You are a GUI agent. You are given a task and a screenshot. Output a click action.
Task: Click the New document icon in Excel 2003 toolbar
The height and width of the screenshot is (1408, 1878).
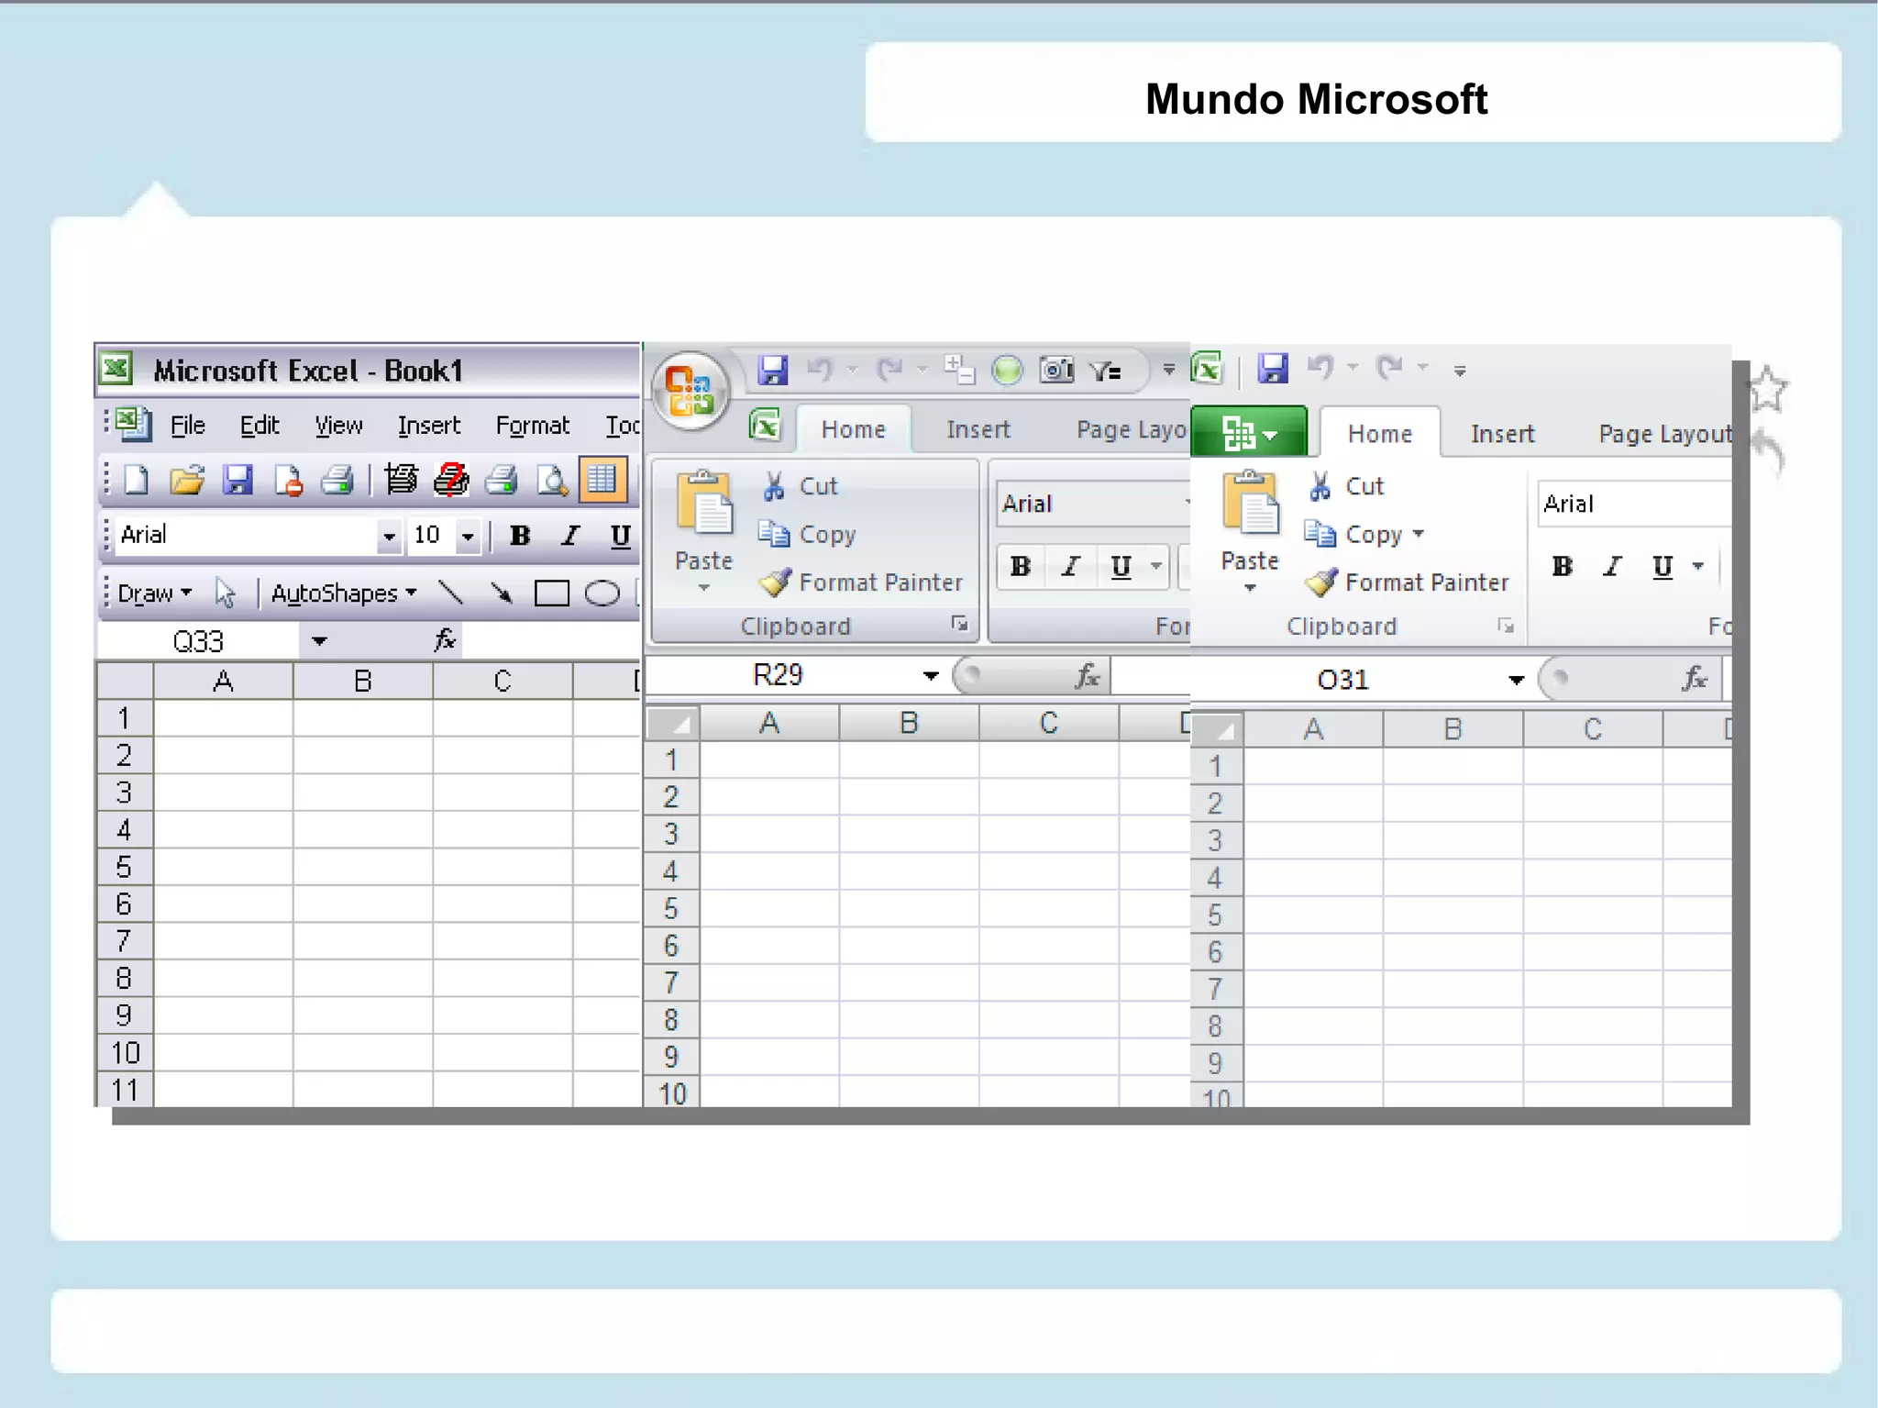tap(137, 480)
